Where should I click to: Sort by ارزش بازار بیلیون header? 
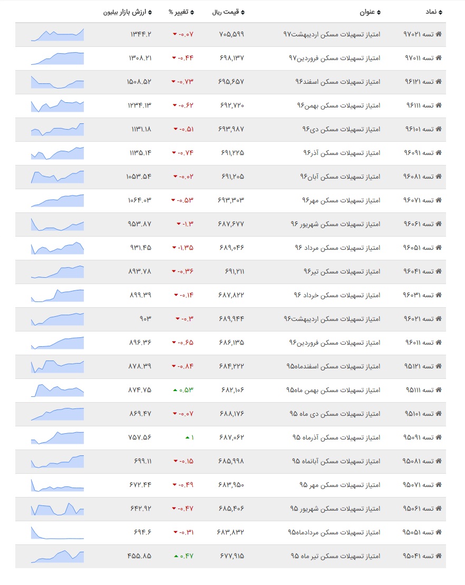click(x=127, y=12)
